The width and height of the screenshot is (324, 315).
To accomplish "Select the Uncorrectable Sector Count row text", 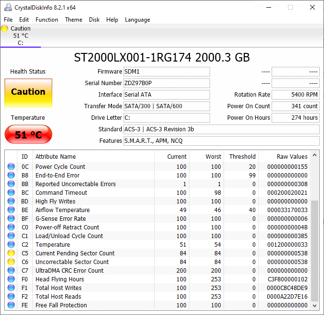I will tap(72, 262).
